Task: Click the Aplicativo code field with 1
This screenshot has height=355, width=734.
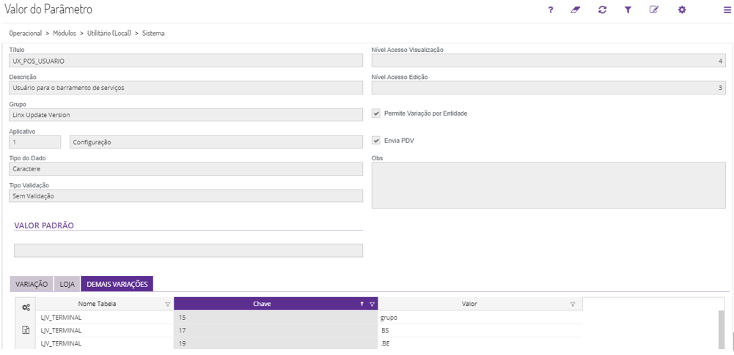Action: (x=35, y=142)
